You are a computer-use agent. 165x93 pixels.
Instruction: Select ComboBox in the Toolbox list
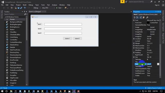[14, 40]
